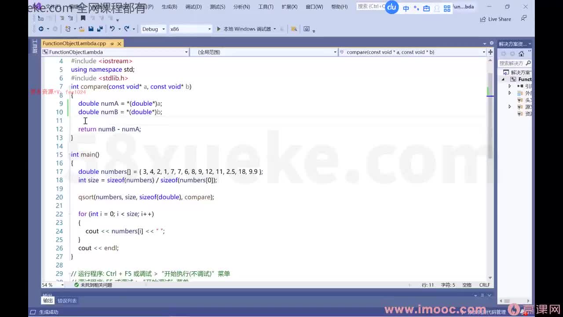Open the open-documents list arrow beside the gear
This screenshot has height=317, width=563.
point(485,44)
